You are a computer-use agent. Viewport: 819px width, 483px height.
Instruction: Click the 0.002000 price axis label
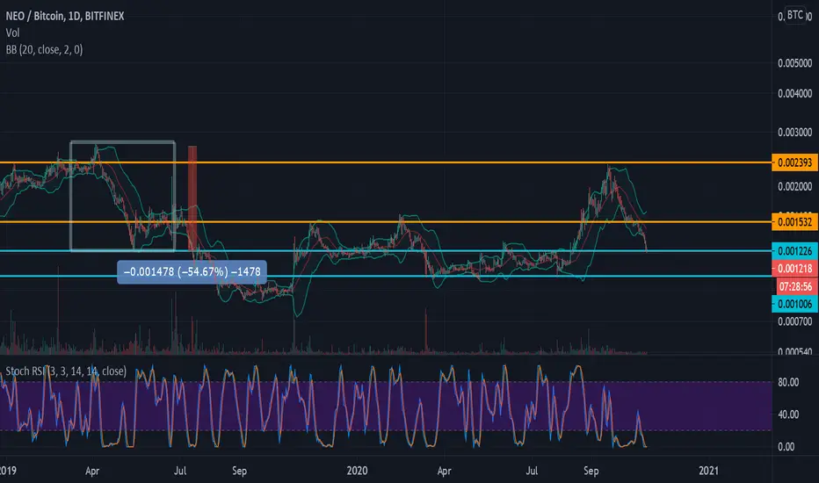click(x=794, y=187)
